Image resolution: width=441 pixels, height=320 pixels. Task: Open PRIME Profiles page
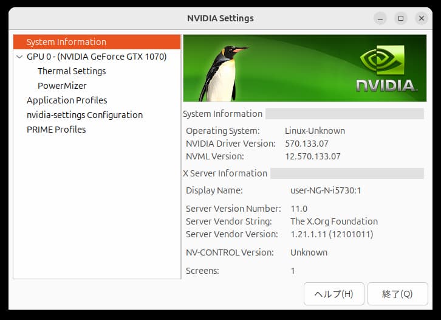pos(56,130)
